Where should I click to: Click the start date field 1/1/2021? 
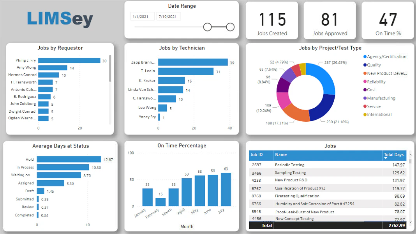tap(142, 16)
